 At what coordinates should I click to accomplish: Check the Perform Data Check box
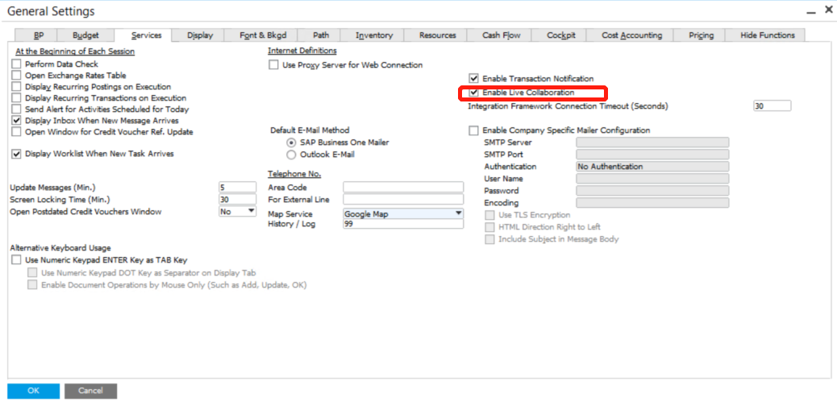pyautogui.click(x=17, y=64)
